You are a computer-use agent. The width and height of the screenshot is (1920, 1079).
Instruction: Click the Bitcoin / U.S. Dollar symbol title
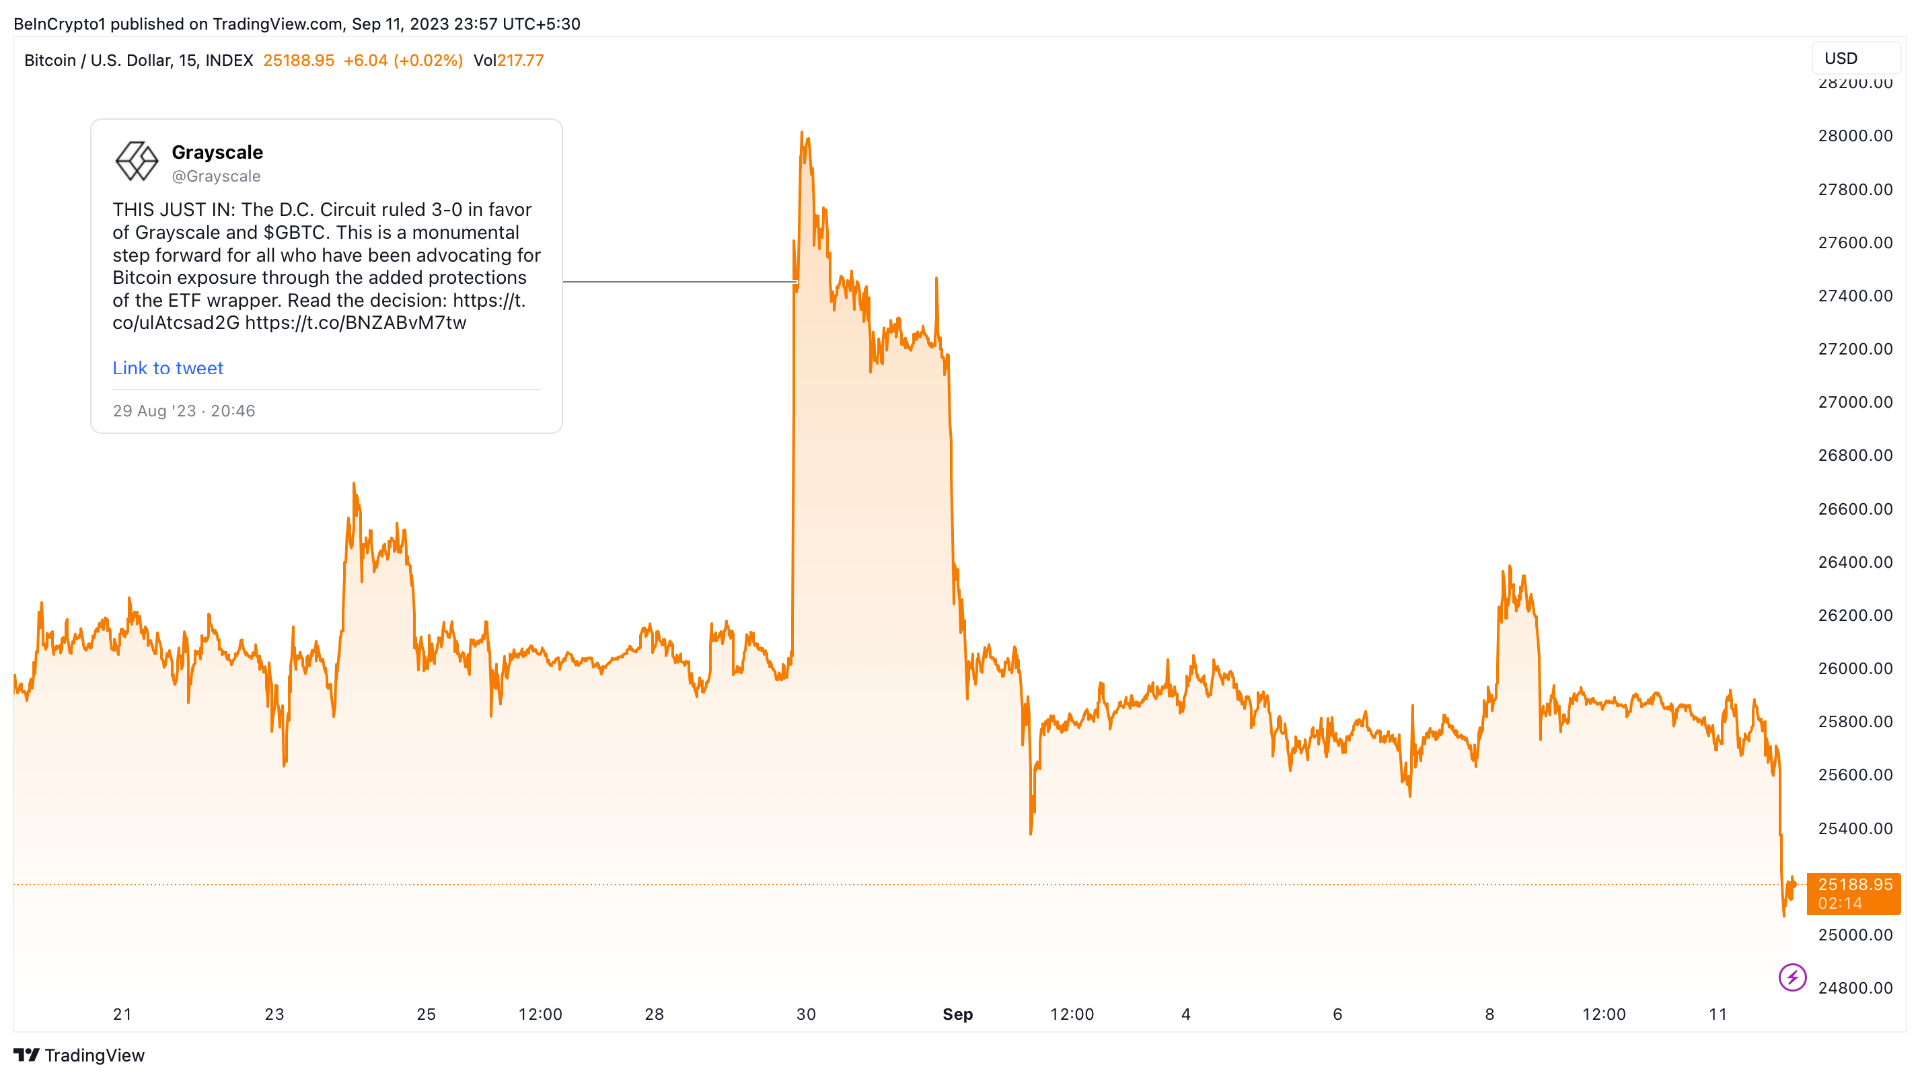(x=139, y=61)
